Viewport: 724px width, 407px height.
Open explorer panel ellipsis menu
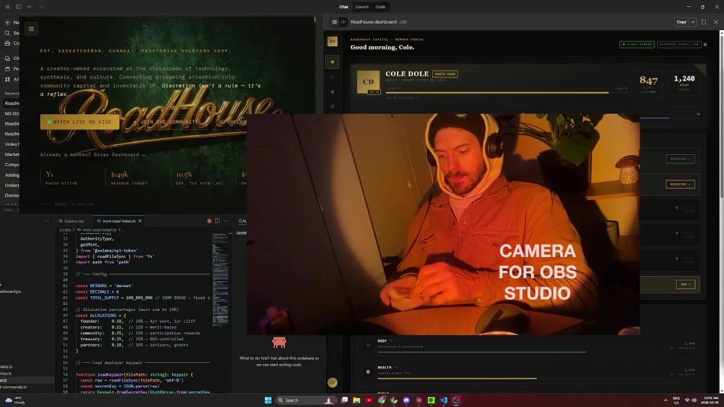click(x=47, y=221)
